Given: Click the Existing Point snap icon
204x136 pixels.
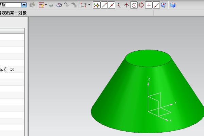Looking at the screenshot, I should pyautogui.click(x=149, y=5).
